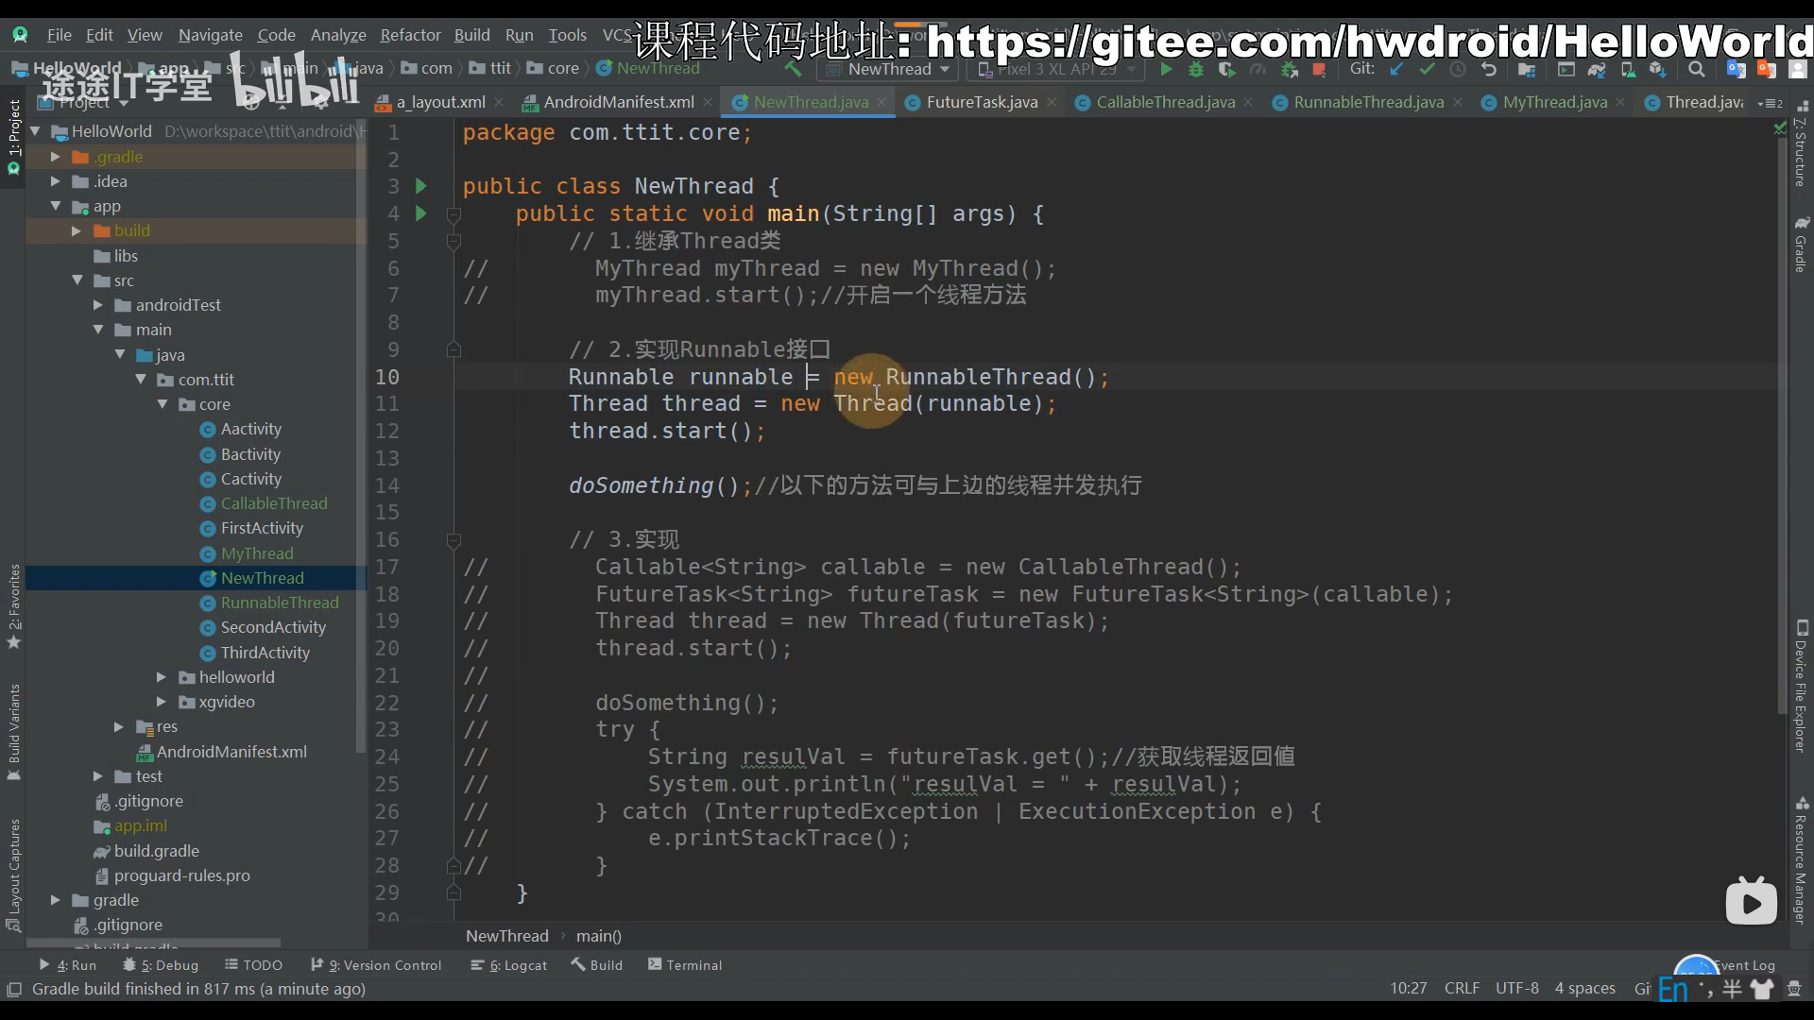This screenshot has height=1020, width=1814.
Task: Expand the .idea folder
Action: [x=55, y=181]
